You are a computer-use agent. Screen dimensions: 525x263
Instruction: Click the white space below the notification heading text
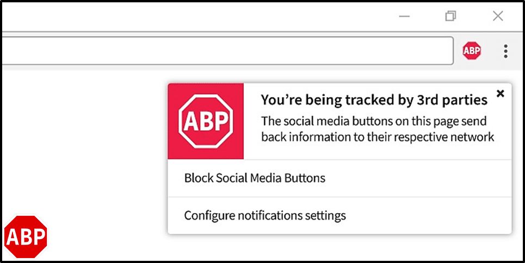pos(378,151)
